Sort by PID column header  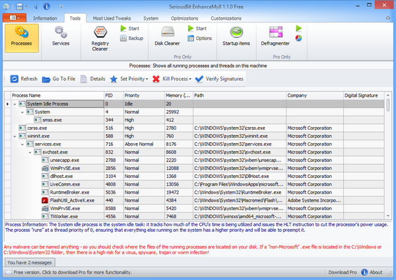(114, 96)
